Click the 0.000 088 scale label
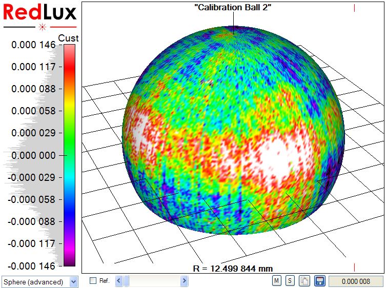The image size is (386, 288). (33, 89)
